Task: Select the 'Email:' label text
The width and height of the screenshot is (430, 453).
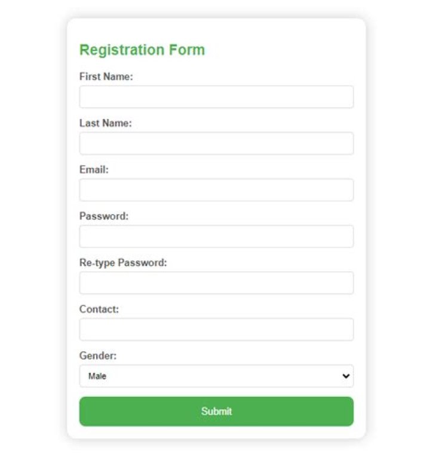Action: click(94, 170)
